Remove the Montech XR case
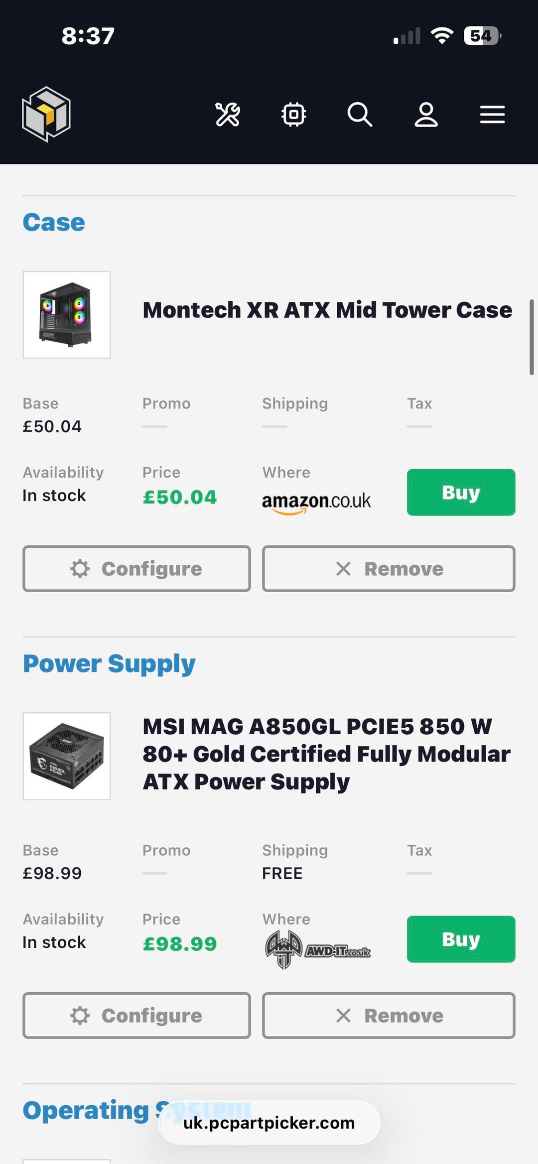 (389, 569)
